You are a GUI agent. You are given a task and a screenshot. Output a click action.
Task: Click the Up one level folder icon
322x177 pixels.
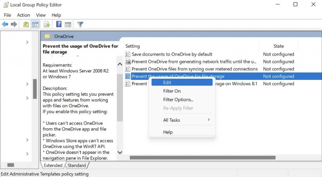point(26,24)
